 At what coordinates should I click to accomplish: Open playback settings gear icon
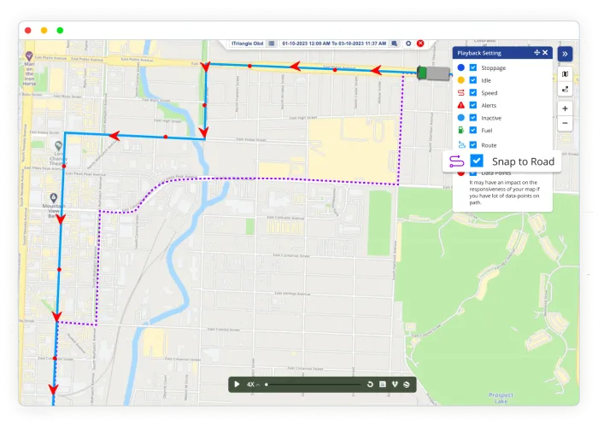point(407,43)
